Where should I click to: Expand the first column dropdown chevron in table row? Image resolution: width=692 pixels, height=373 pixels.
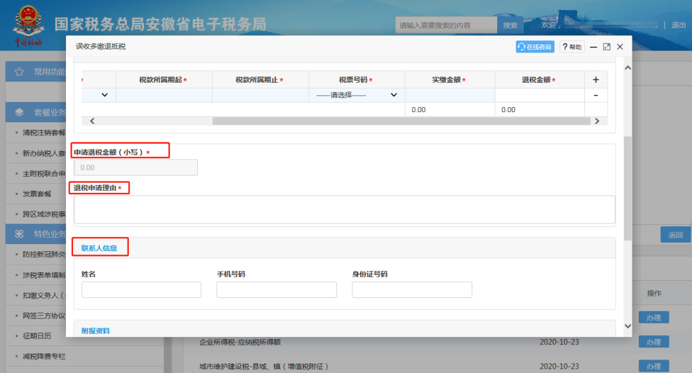click(x=104, y=95)
